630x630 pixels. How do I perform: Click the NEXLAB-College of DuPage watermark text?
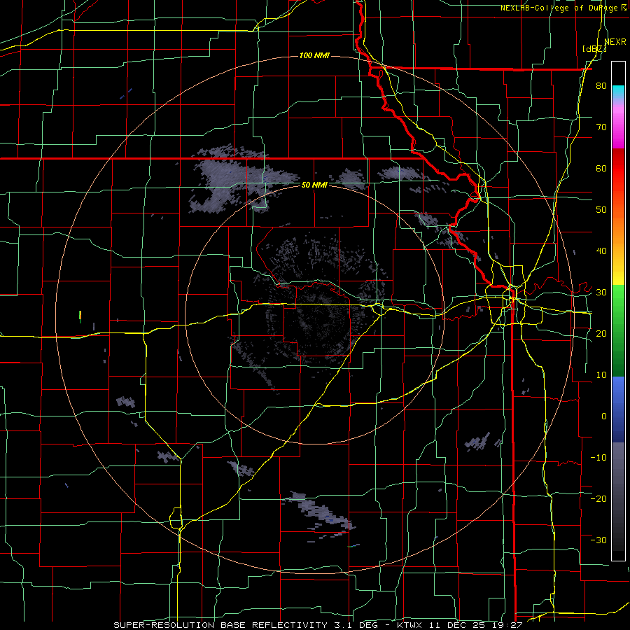tap(563, 8)
